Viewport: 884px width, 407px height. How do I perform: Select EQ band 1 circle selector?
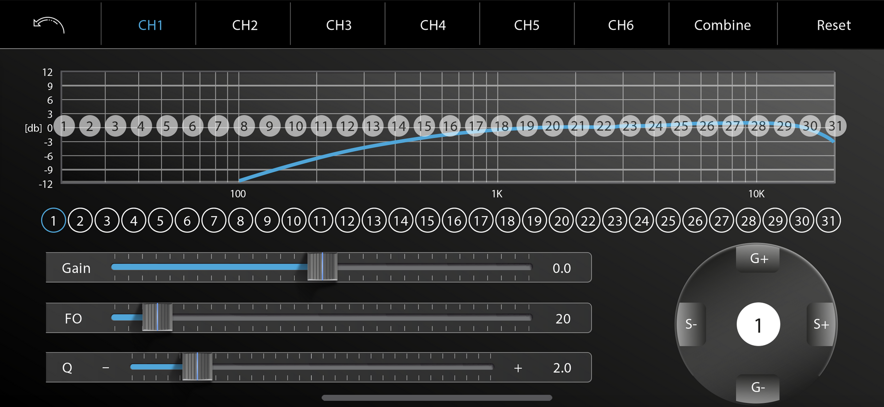53,221
